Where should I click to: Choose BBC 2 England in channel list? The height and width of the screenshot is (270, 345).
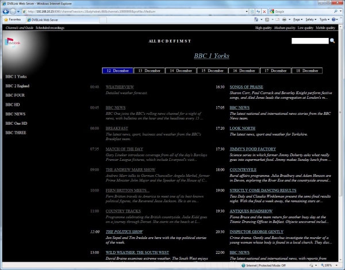click(17, 86)
